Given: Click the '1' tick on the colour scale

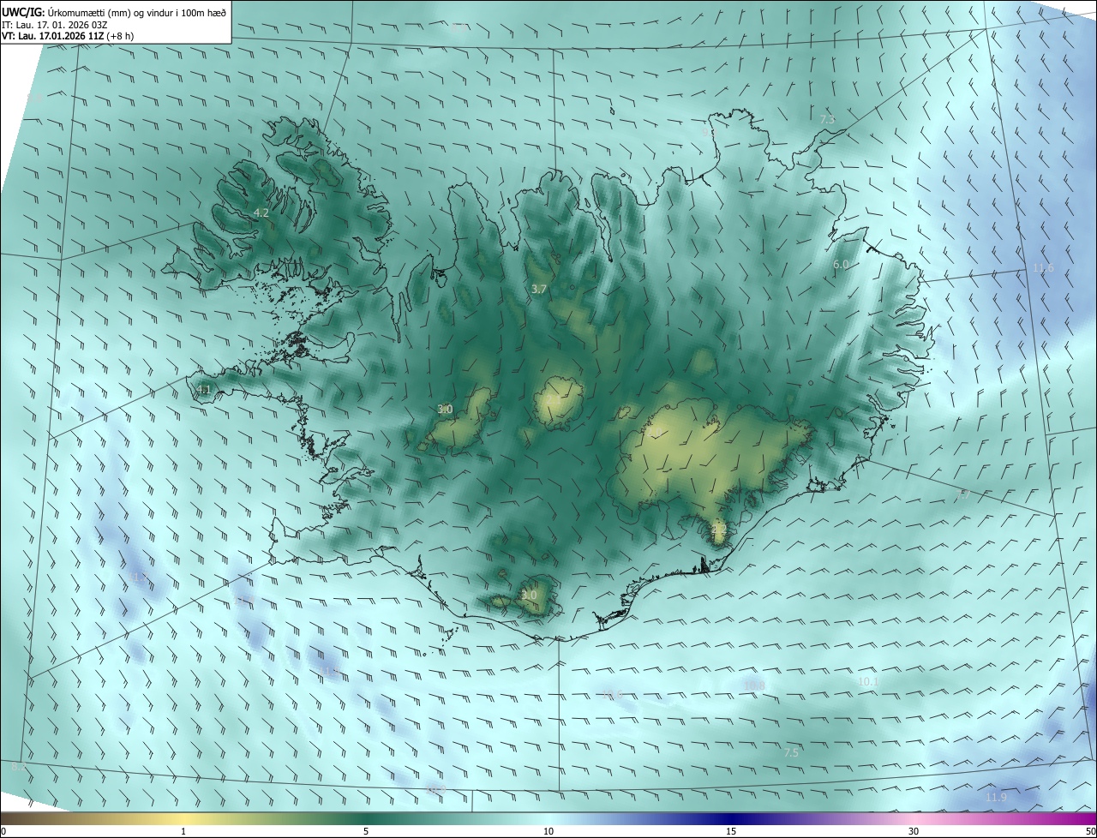Looking at the screenshot, I should [184, 832].
